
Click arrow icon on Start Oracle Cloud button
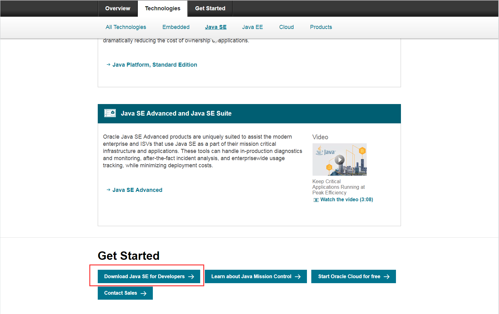pos(387,277)
